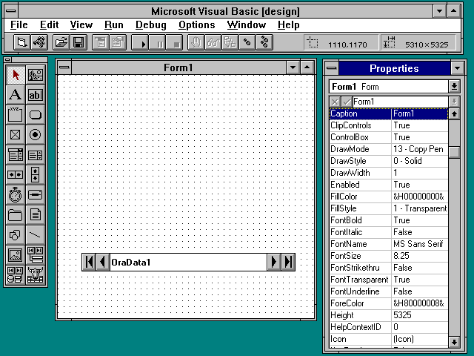Screen dimensions: 474x356
Task: Click the Open Project folder toolbar icon
Action: 61,43
